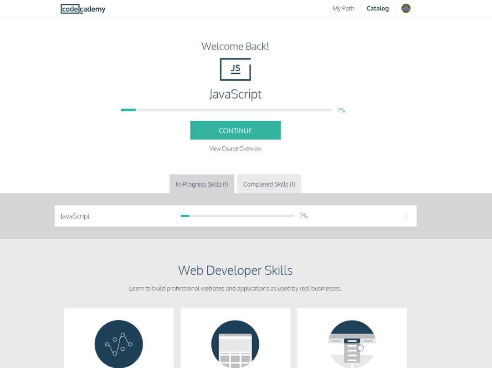Click the Codecademy logo

point(83,9)
